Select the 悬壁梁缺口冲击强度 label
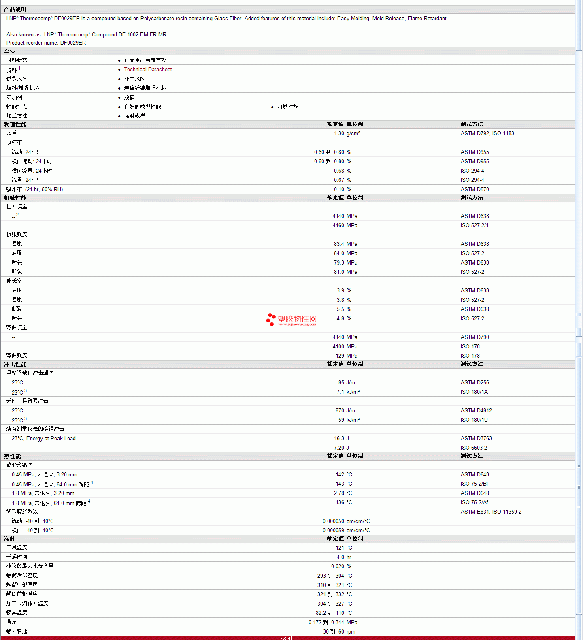 pyautogui.click(x=30, y=373)
